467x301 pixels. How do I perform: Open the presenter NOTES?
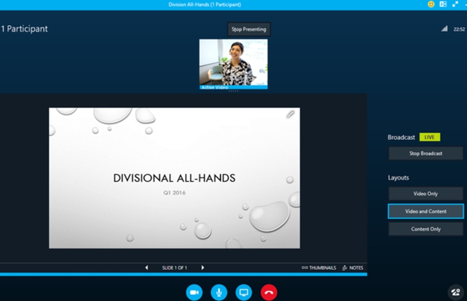coord(353,268)
